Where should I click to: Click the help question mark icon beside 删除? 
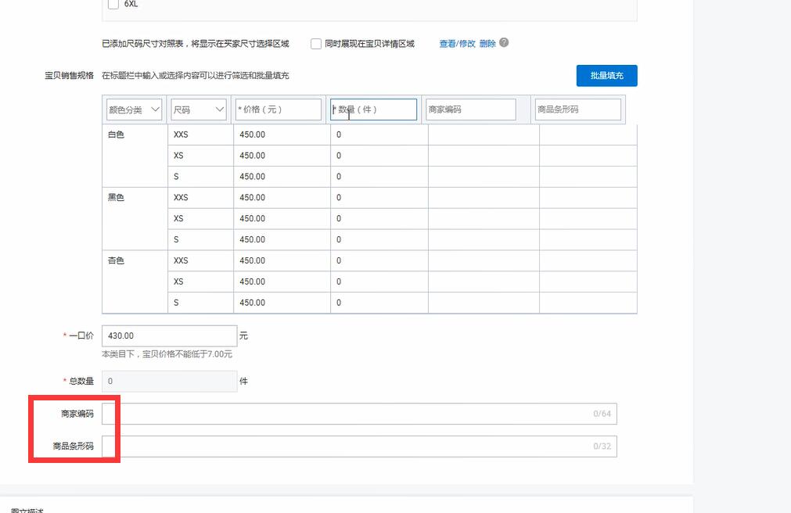(x=504, y=43)
